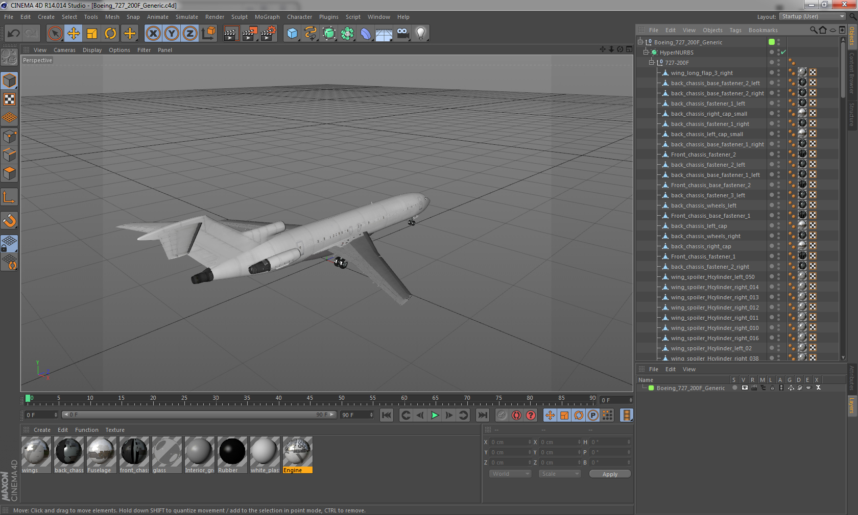The width and height of the screenshot is (858, 515).
Task: Open viewport Cameras menu
Action: point(64,50)
